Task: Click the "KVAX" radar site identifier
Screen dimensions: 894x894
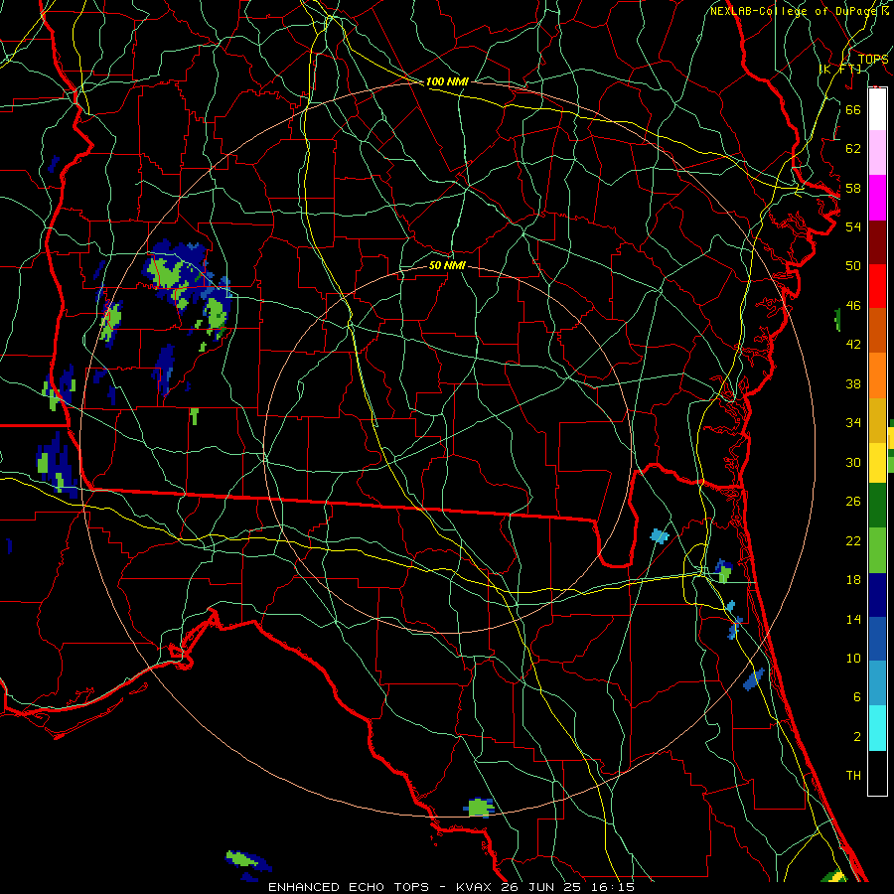Action: coord(473,887)
